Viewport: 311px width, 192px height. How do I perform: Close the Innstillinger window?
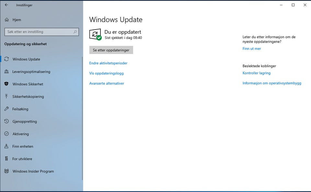[305, 5]
